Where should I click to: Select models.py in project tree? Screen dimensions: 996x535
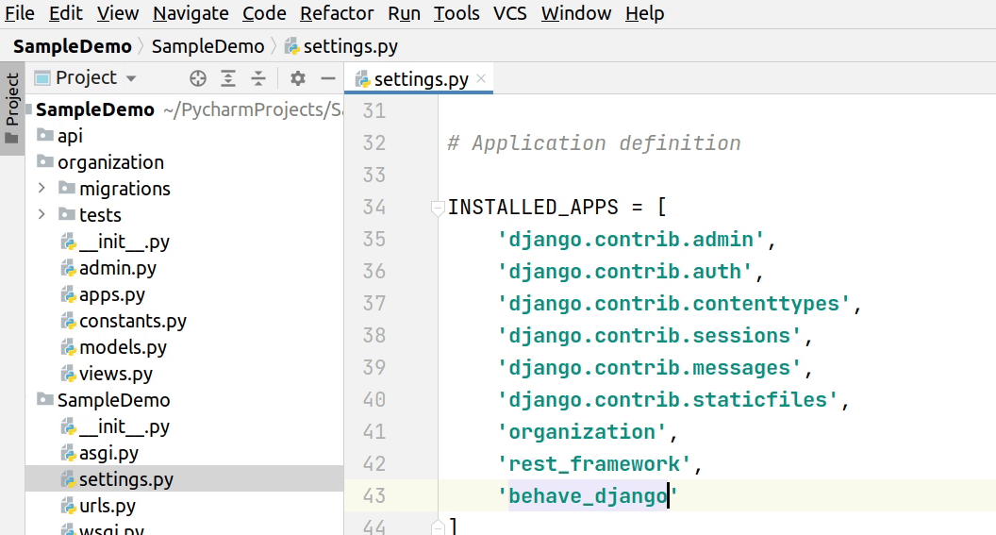coord(123,347)
